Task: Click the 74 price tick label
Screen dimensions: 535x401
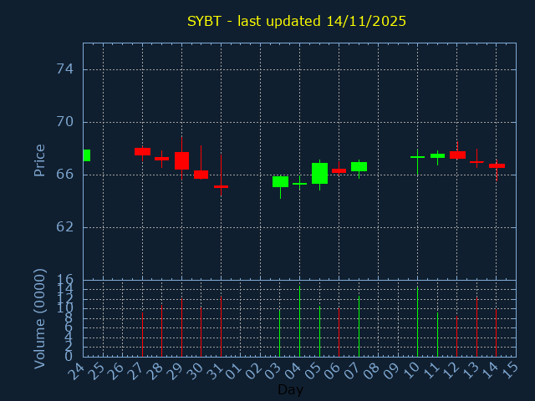Action: tap(65, 69)
